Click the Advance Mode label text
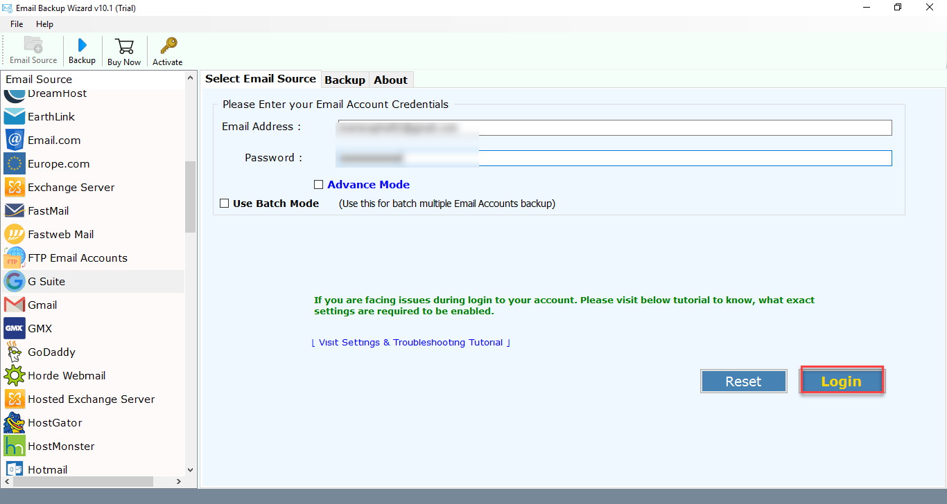This screenshot has height=504, width=947. coord(369,185)
